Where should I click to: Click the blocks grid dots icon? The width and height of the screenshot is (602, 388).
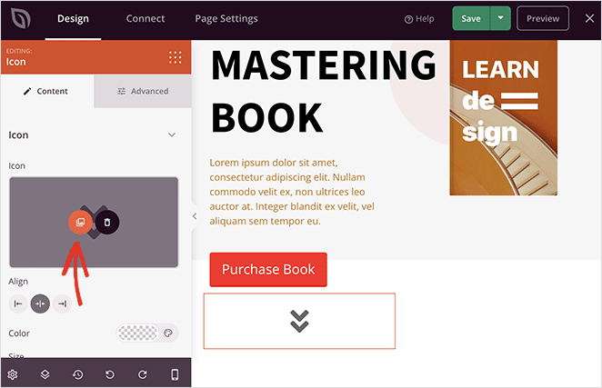point(176,57)
